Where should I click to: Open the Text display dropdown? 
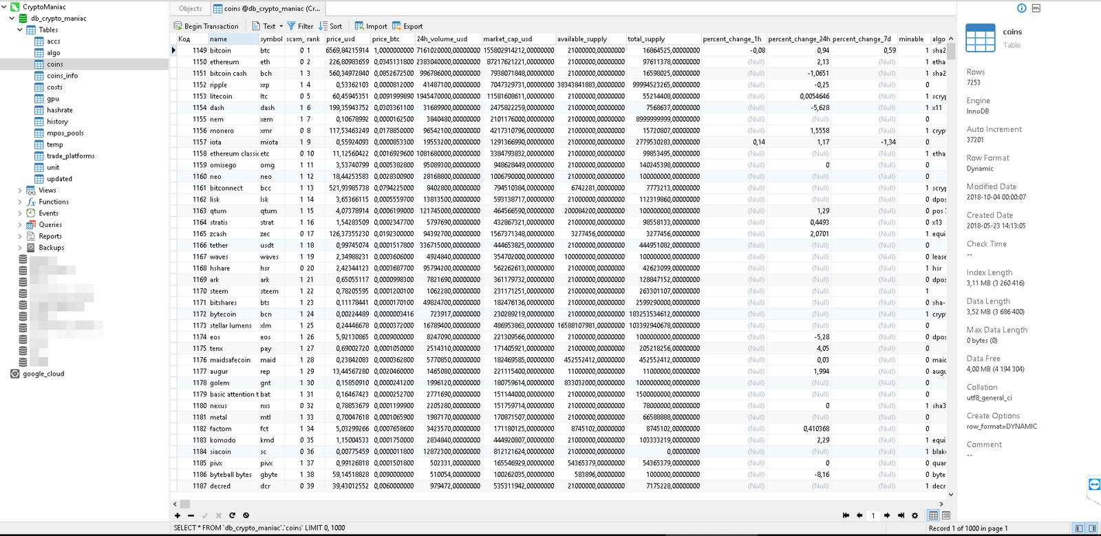click(268, 26)
